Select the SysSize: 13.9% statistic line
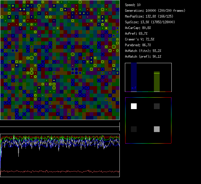The width and height of the screenshot is (201, 184). (150, 22)
